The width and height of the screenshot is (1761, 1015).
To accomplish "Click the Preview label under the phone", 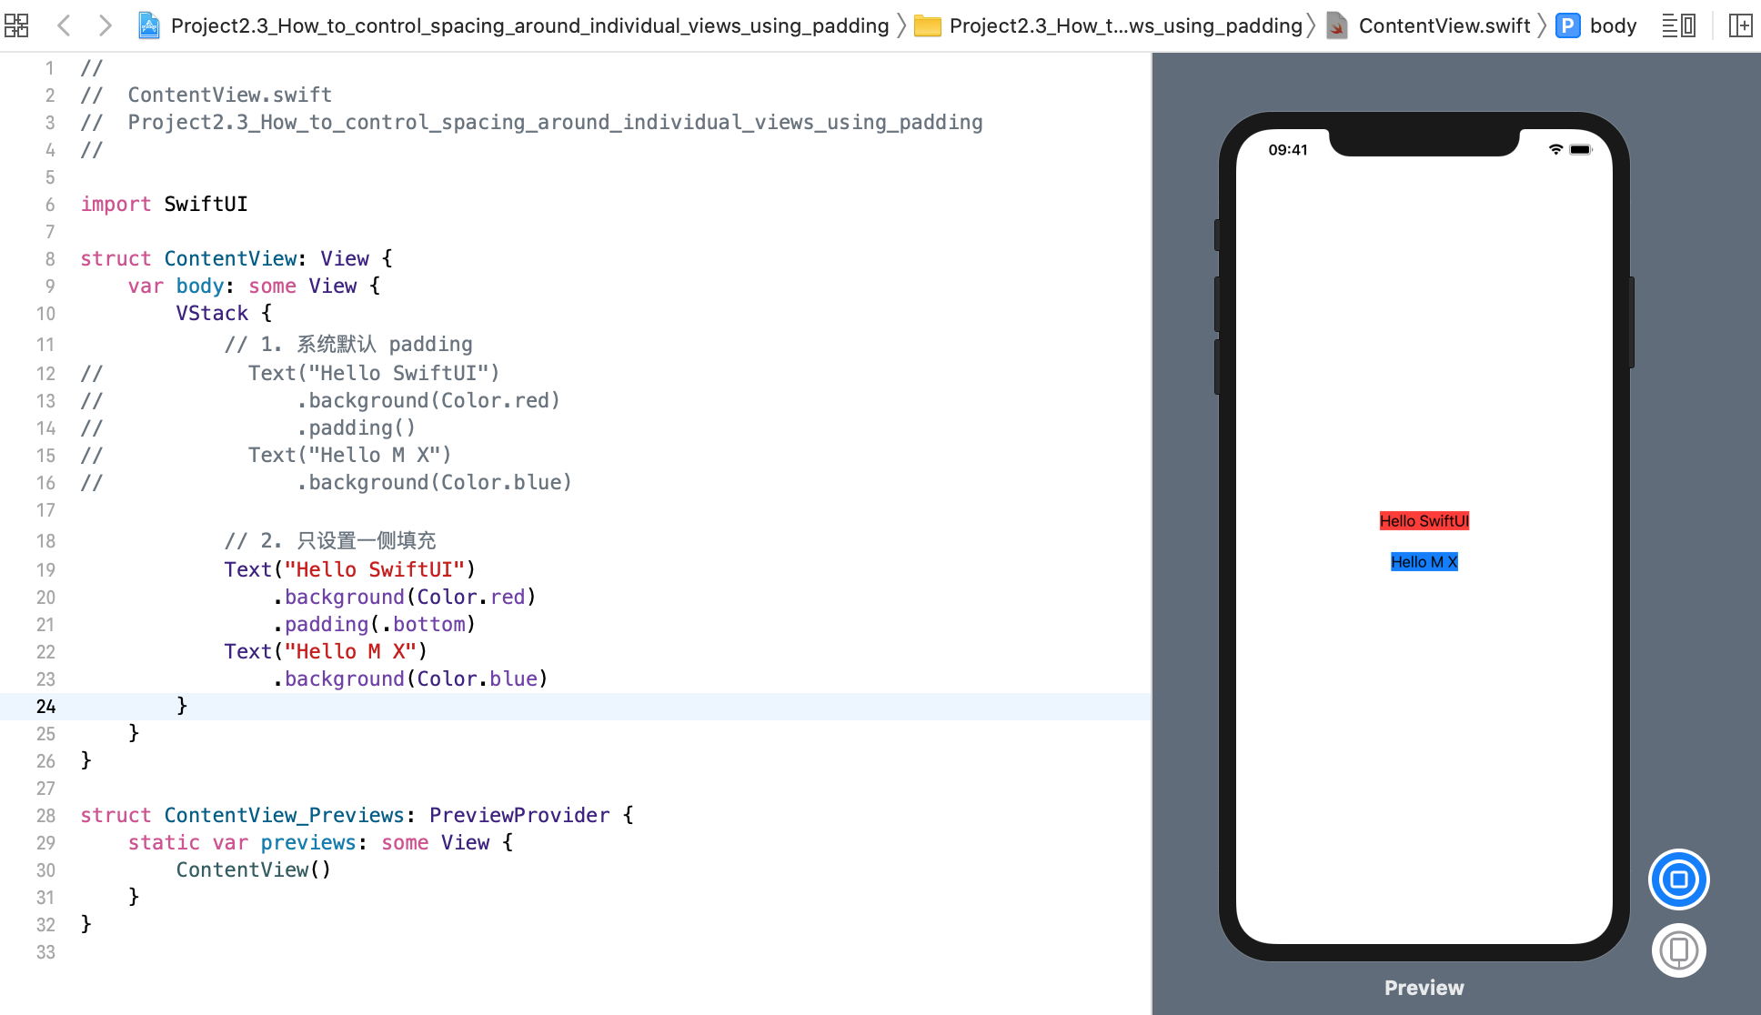I will [x=1424, y=988].
